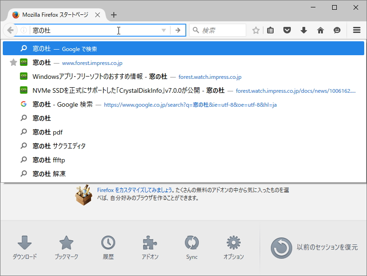Click the back navigation arrow button
This screenshot has height=276, width=367.
(x=10, y=30)
